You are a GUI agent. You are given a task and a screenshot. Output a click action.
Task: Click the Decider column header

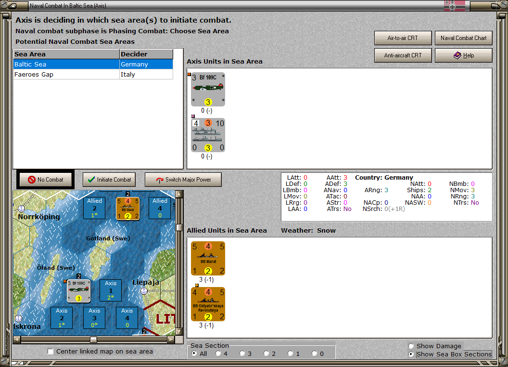coord(146,54)
